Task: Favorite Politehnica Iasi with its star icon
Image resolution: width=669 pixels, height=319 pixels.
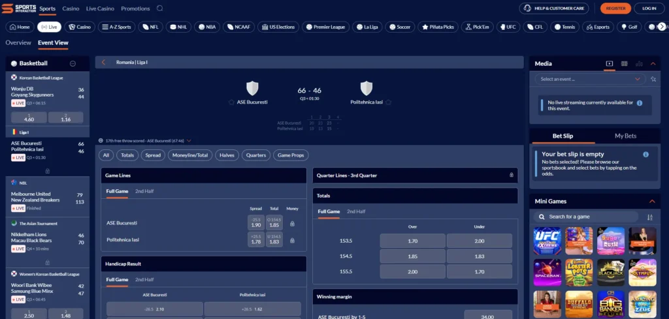Action: tap(388, 102)
